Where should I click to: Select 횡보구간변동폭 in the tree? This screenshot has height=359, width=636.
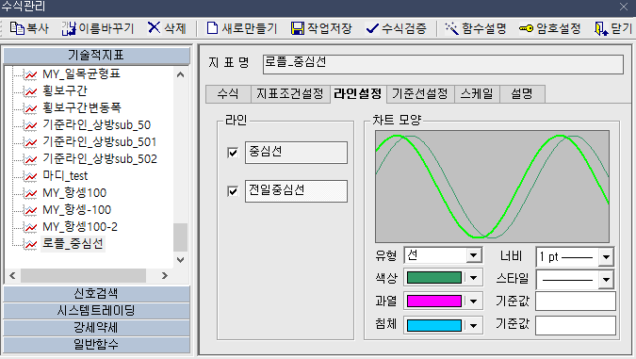[x=82, y=108]
